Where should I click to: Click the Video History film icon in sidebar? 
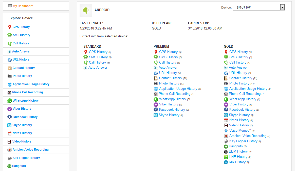point(9,141)
